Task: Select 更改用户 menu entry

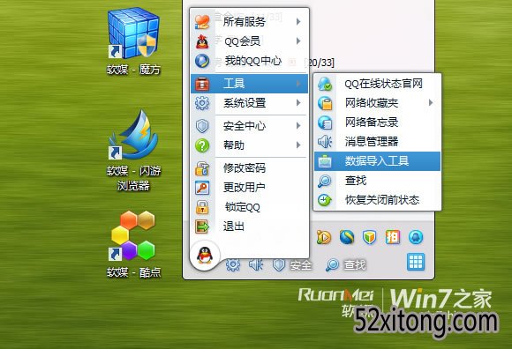Action: pyautogui.click(x=249, y=188)
